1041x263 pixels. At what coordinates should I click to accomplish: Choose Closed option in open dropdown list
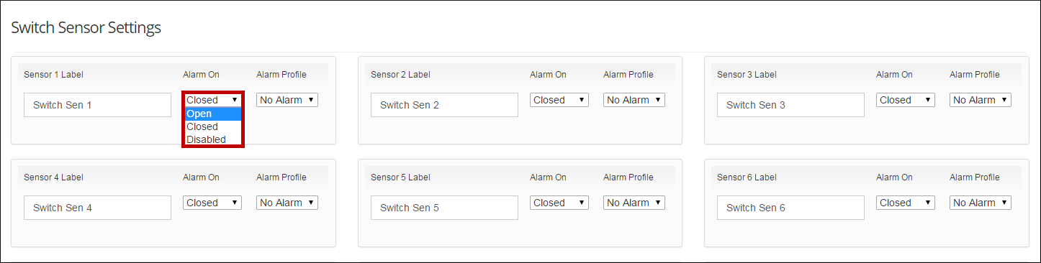click(213, 126)
